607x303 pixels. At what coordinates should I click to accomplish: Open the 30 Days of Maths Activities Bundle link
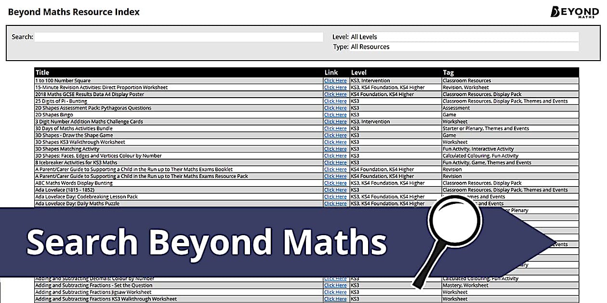335,128
